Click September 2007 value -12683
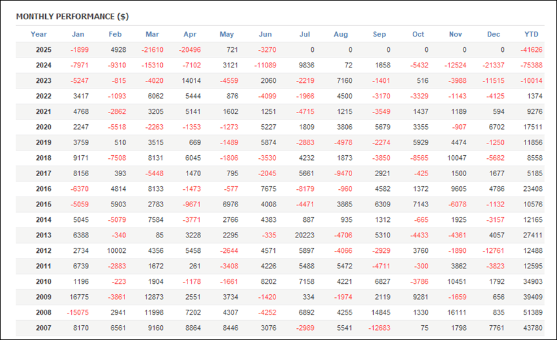Screen dimensions: 557x340 coord(379,328)
